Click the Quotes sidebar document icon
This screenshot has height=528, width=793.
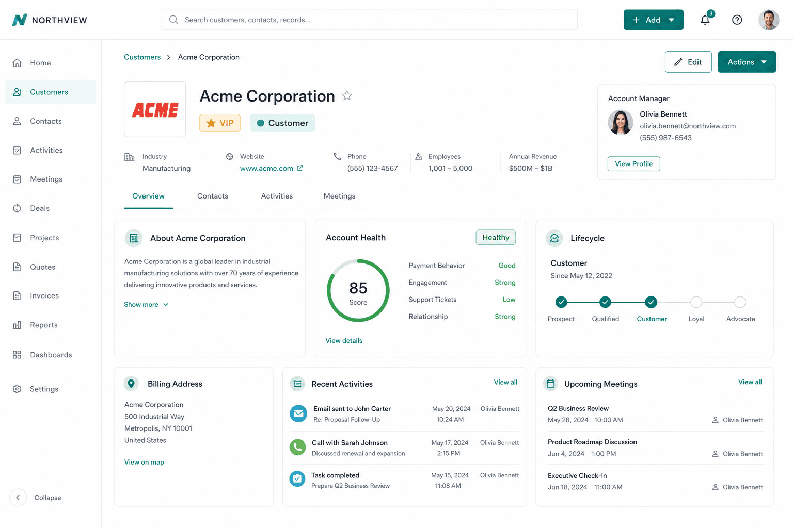[x=17, y=267]
